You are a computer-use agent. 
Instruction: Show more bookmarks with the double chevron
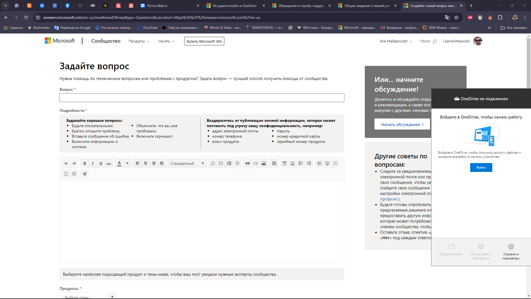coord(490,28)
